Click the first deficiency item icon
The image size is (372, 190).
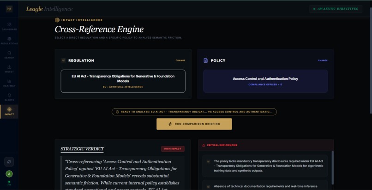pyautogui.click(x=208, y=161)
